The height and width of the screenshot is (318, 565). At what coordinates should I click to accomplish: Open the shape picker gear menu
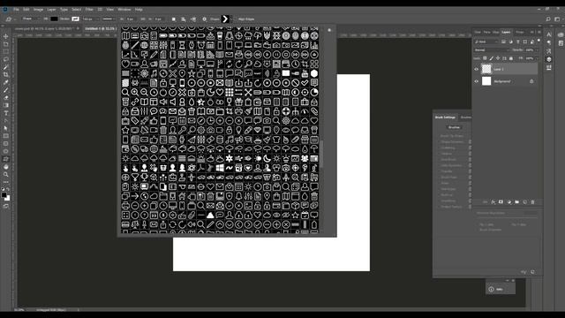[x=329, y=30]
